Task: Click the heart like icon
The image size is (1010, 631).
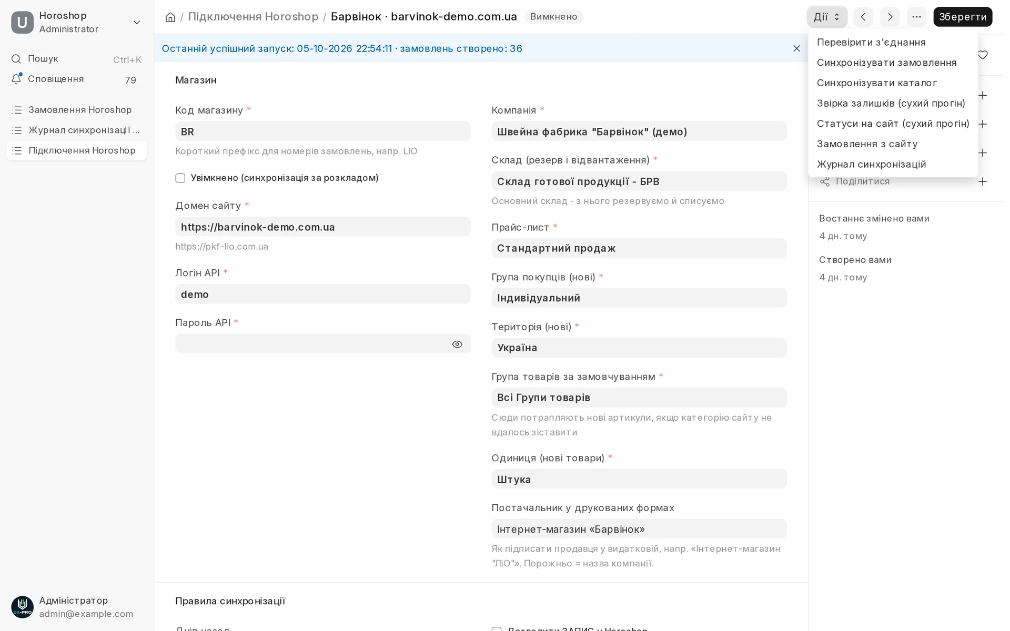Action: click(983, 55)
